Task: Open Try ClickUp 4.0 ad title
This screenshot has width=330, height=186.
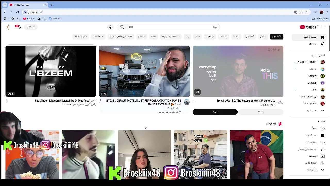Action: tap(246, 101)
